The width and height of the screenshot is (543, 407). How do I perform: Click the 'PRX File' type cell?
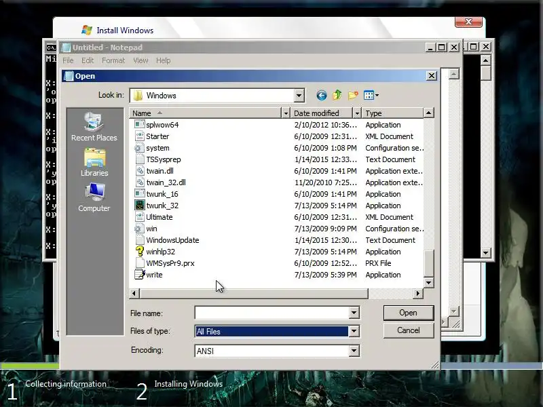378,263
